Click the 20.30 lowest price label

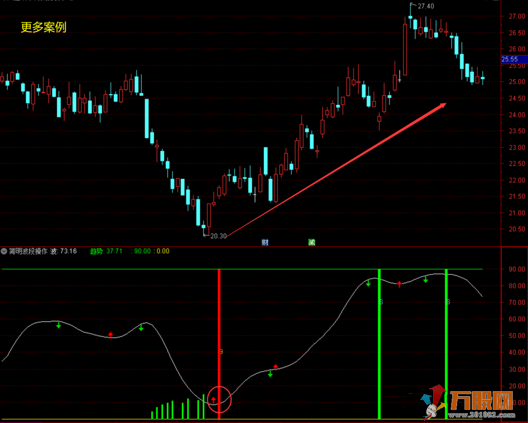218,236
